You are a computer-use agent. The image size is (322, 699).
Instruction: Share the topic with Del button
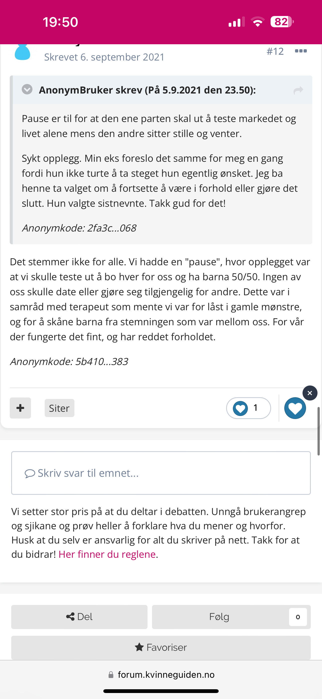coord(79,617)
